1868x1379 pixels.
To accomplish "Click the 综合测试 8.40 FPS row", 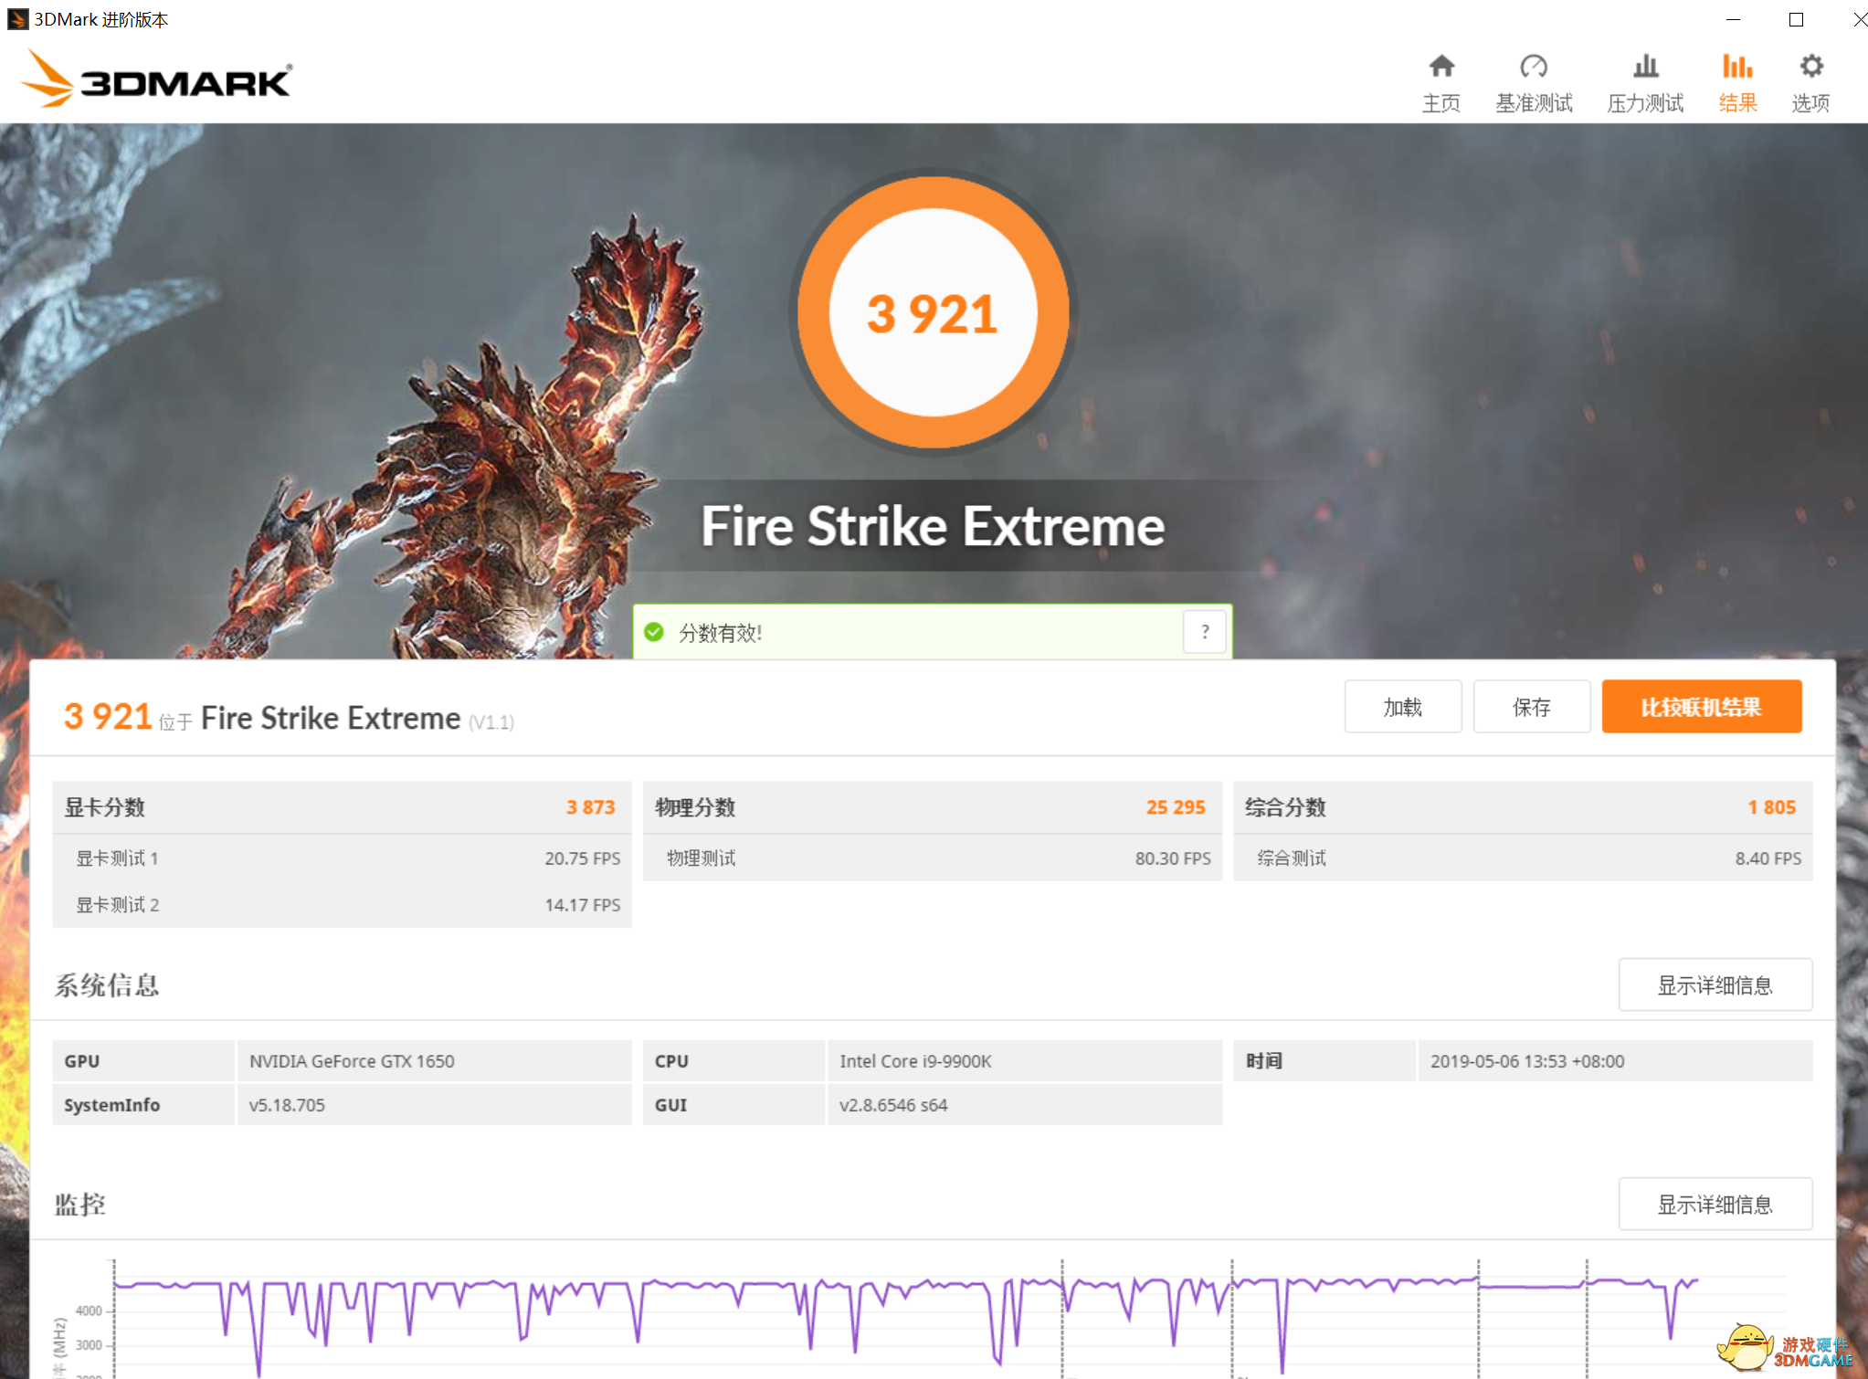I will click(x=1523, y=858).
